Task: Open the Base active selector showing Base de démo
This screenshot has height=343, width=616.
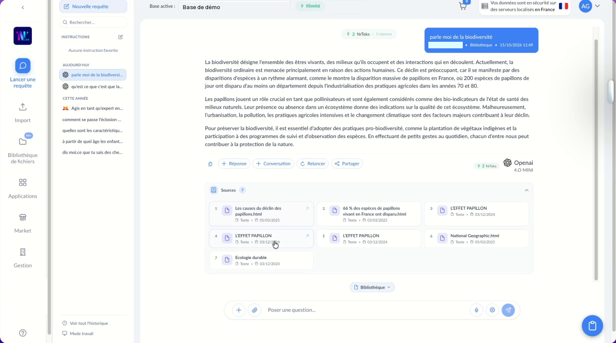Action: pos(235,7)
